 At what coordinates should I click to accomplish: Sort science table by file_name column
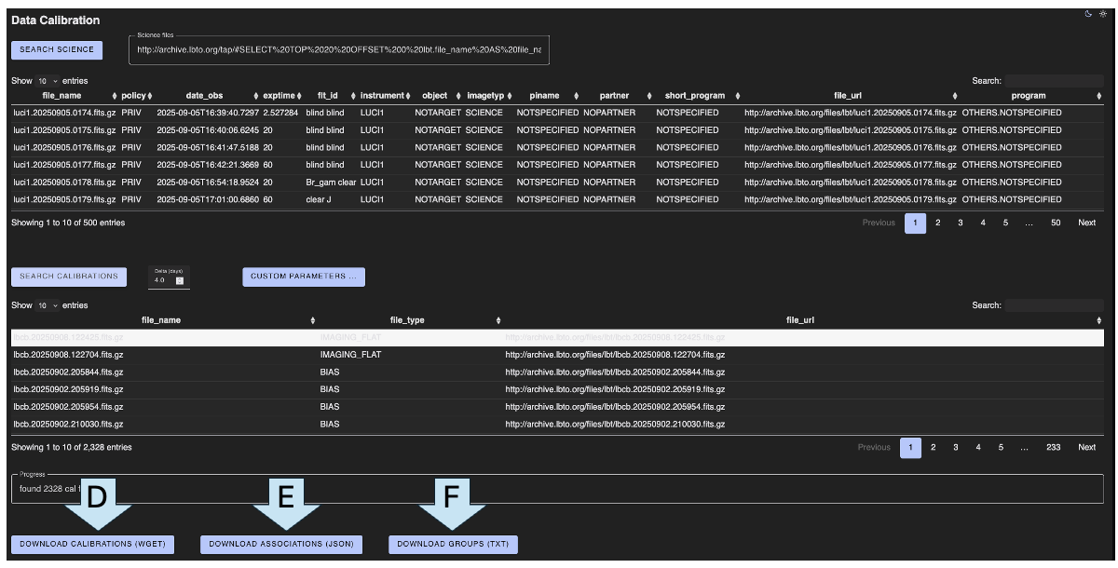point(61,95)
